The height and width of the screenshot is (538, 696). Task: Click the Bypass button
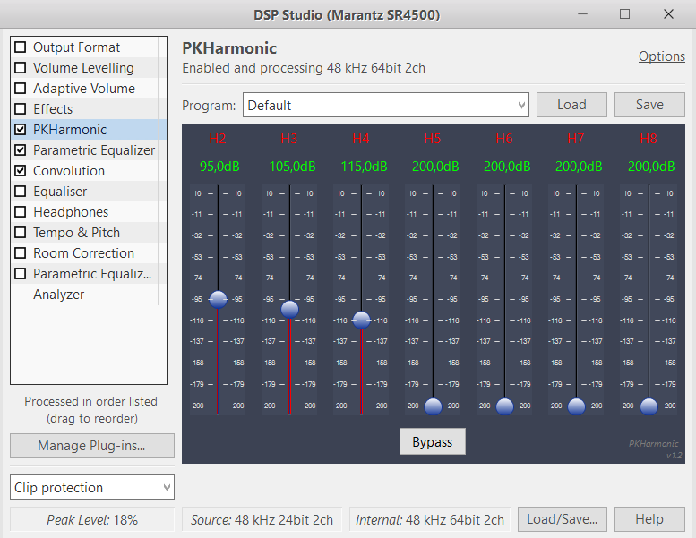(433, 441)
